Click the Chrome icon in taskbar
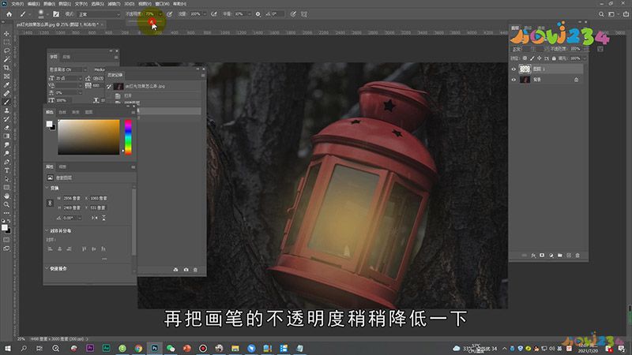 [x=138, y=348]
